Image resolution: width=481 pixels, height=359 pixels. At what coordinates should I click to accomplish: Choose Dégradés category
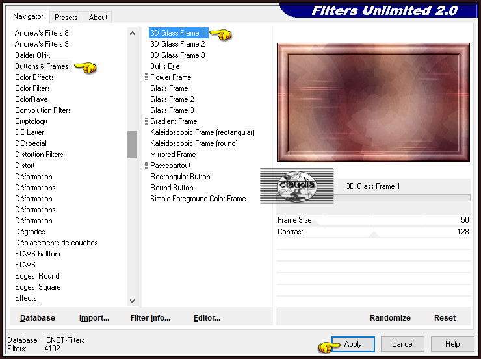pos(30,232)
